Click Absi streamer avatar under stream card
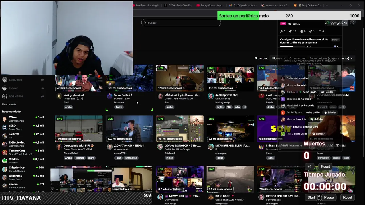This screenshot has width=365, height=205. (59, 96)
